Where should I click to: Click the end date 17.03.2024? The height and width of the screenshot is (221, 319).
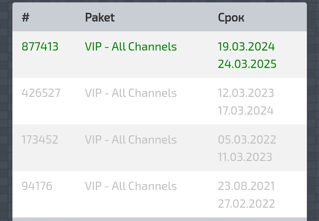click(245, 111)
